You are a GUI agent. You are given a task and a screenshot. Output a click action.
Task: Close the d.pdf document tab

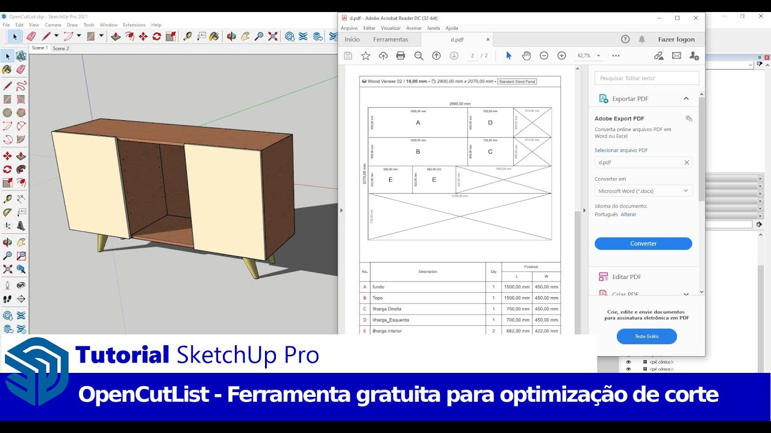pyautogui.click(x=488, y=40)
